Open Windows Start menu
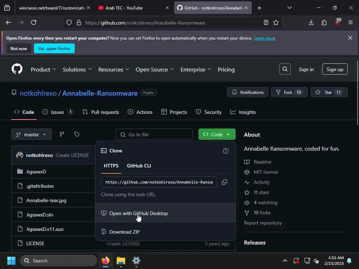Screen dimensions: 359x269 (11, 261)
